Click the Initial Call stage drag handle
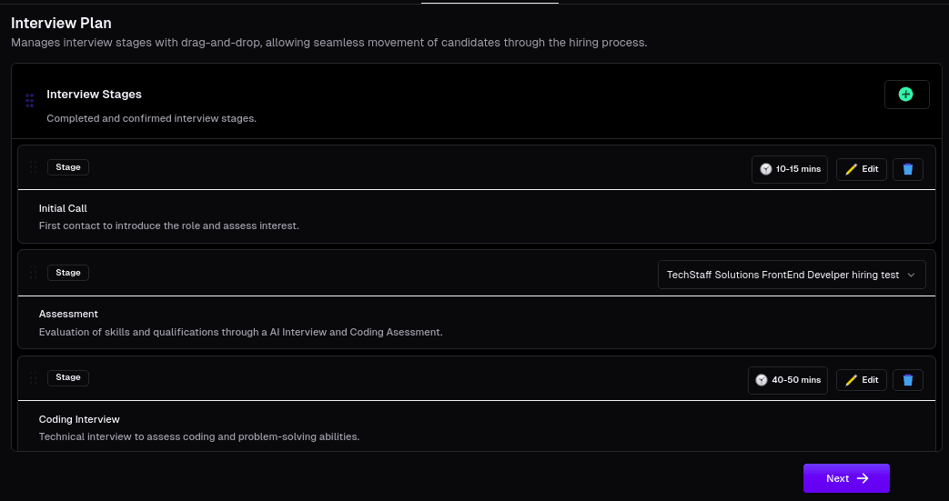 point(34,167)
